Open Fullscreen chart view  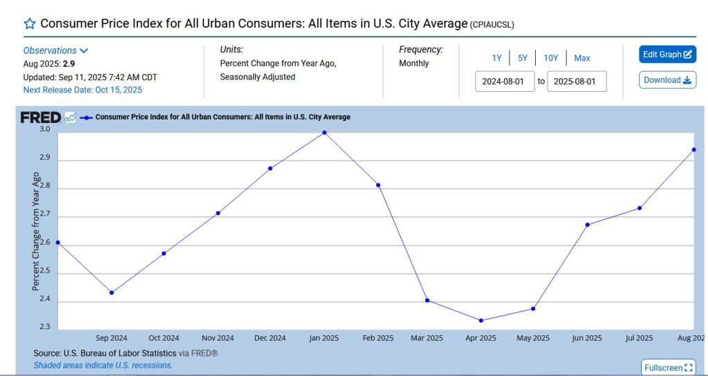[667, 368]
